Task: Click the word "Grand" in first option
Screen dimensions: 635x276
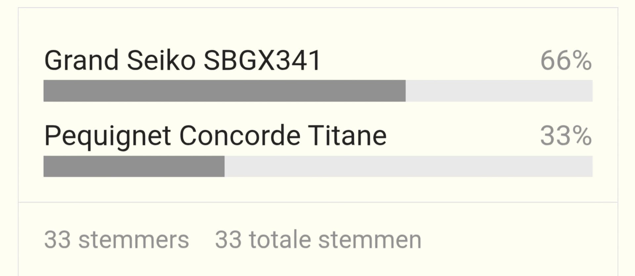Action: 81,60
